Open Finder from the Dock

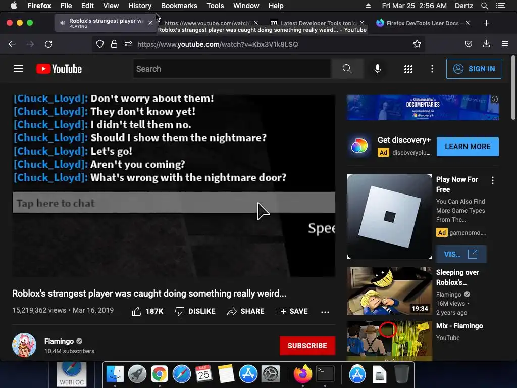pos(115,374)
